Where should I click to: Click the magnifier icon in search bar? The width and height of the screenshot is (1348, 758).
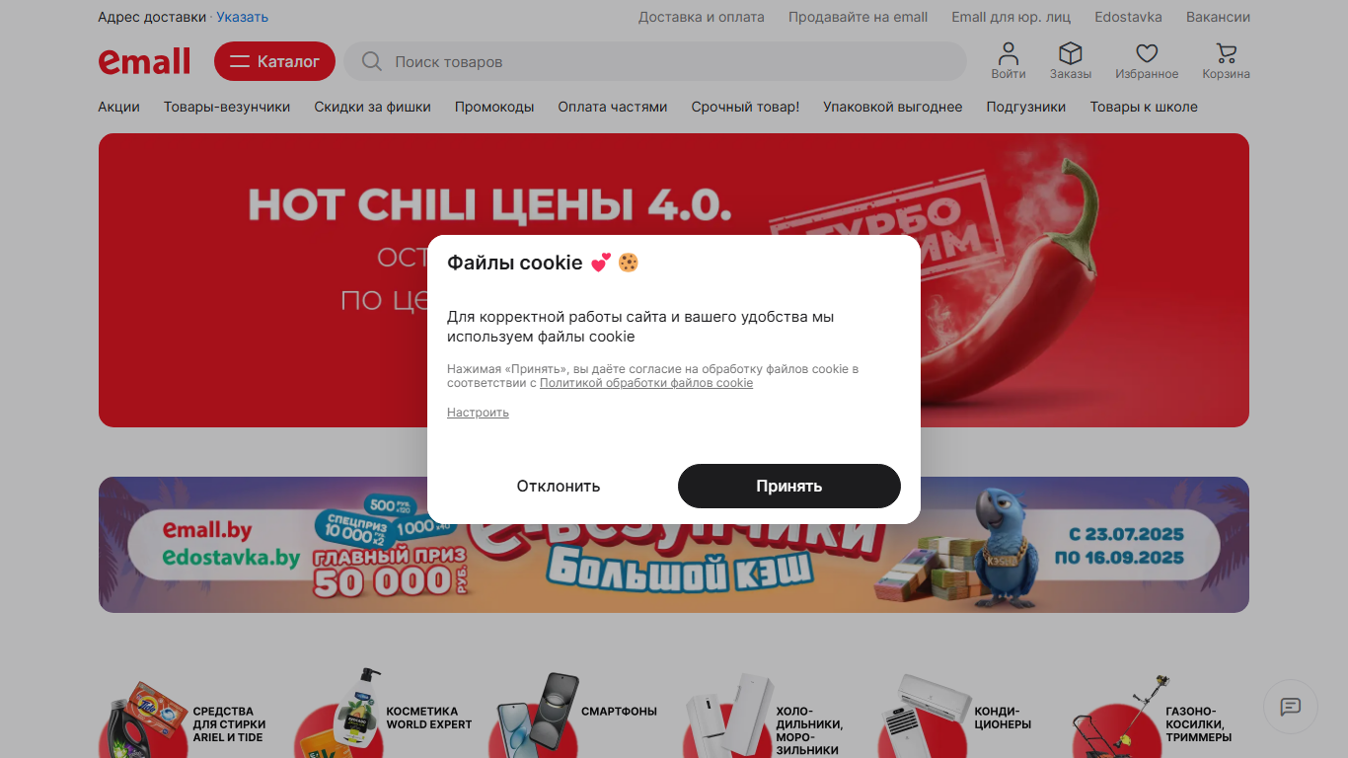click(372, 61)
